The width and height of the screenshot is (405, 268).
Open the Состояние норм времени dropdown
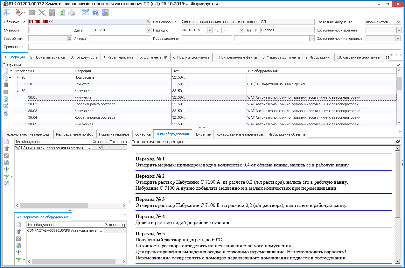398,30
